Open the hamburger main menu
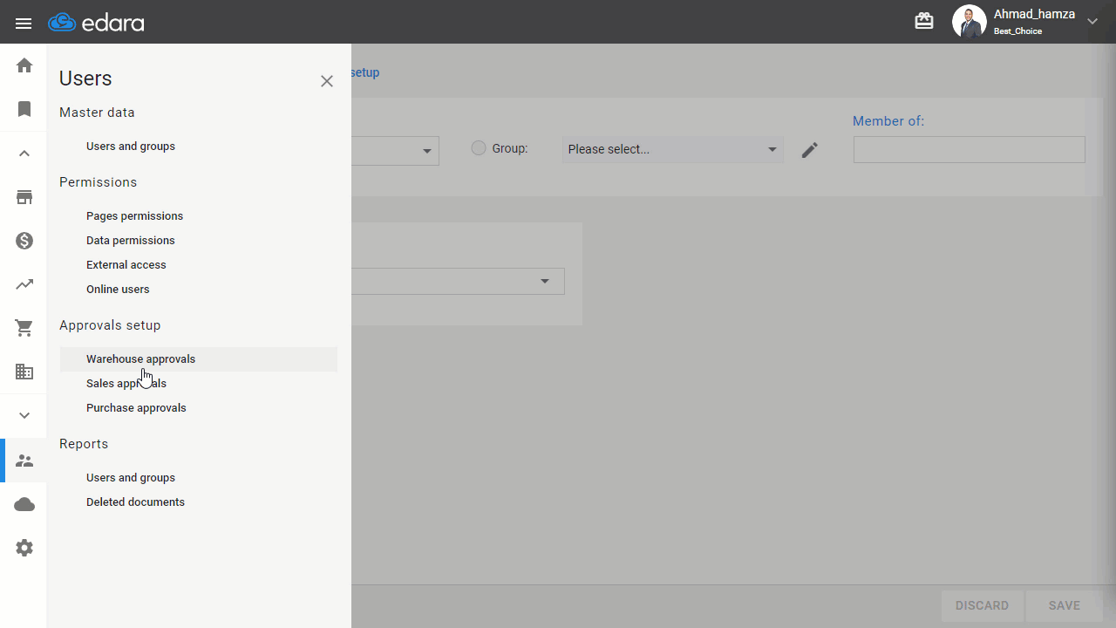 [x=24, y=24]
